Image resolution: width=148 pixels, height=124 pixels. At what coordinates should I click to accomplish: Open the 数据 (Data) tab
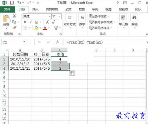[82, 9]
